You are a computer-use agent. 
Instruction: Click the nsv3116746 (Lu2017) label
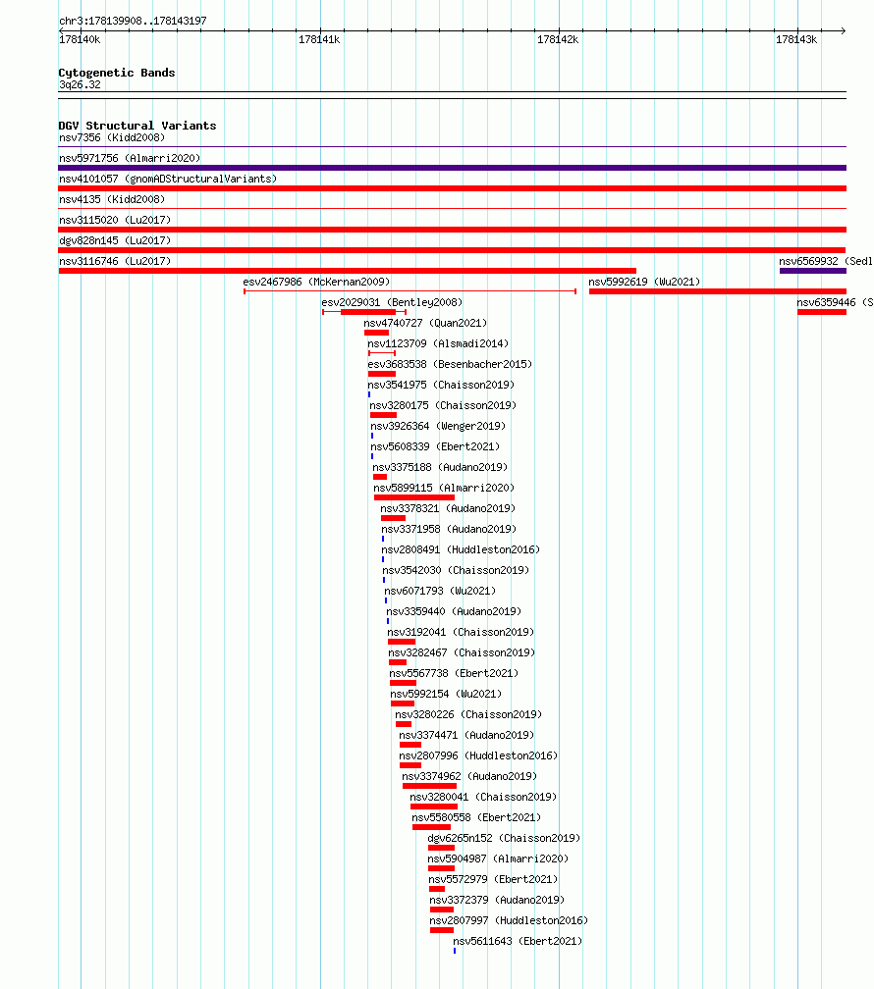[x=115, y=261]
